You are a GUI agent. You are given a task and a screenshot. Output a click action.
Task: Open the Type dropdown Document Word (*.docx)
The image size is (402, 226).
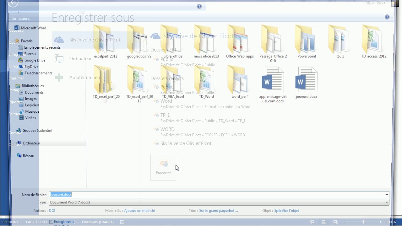point(219,202)
